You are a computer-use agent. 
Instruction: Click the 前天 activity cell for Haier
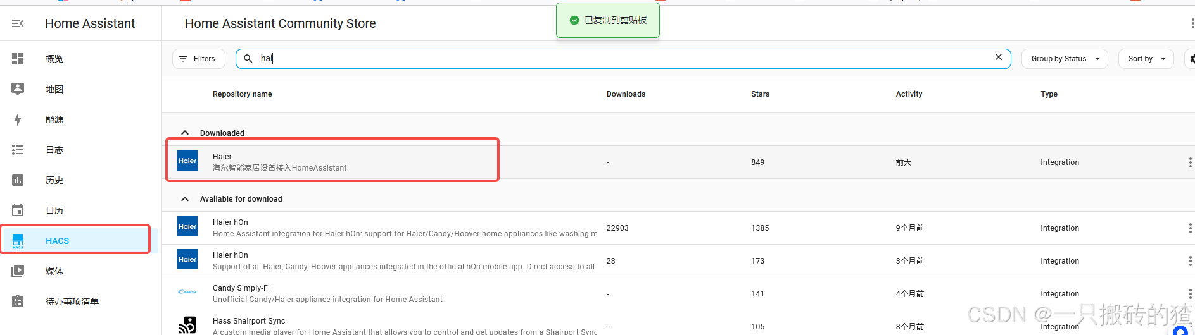(904, 162)
